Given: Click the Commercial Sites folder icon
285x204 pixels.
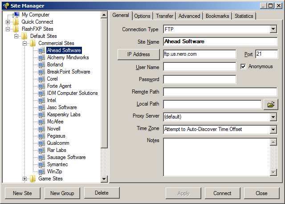Looking at the screenshot, I should [33, 43].
